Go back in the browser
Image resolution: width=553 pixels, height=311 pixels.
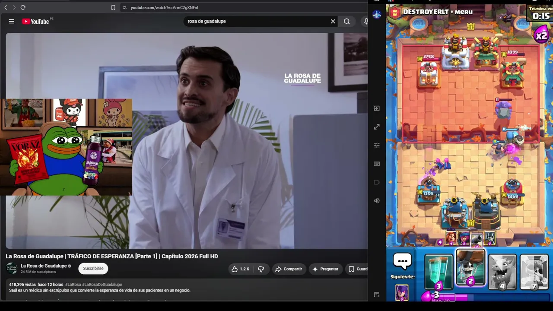click(6, 7)
